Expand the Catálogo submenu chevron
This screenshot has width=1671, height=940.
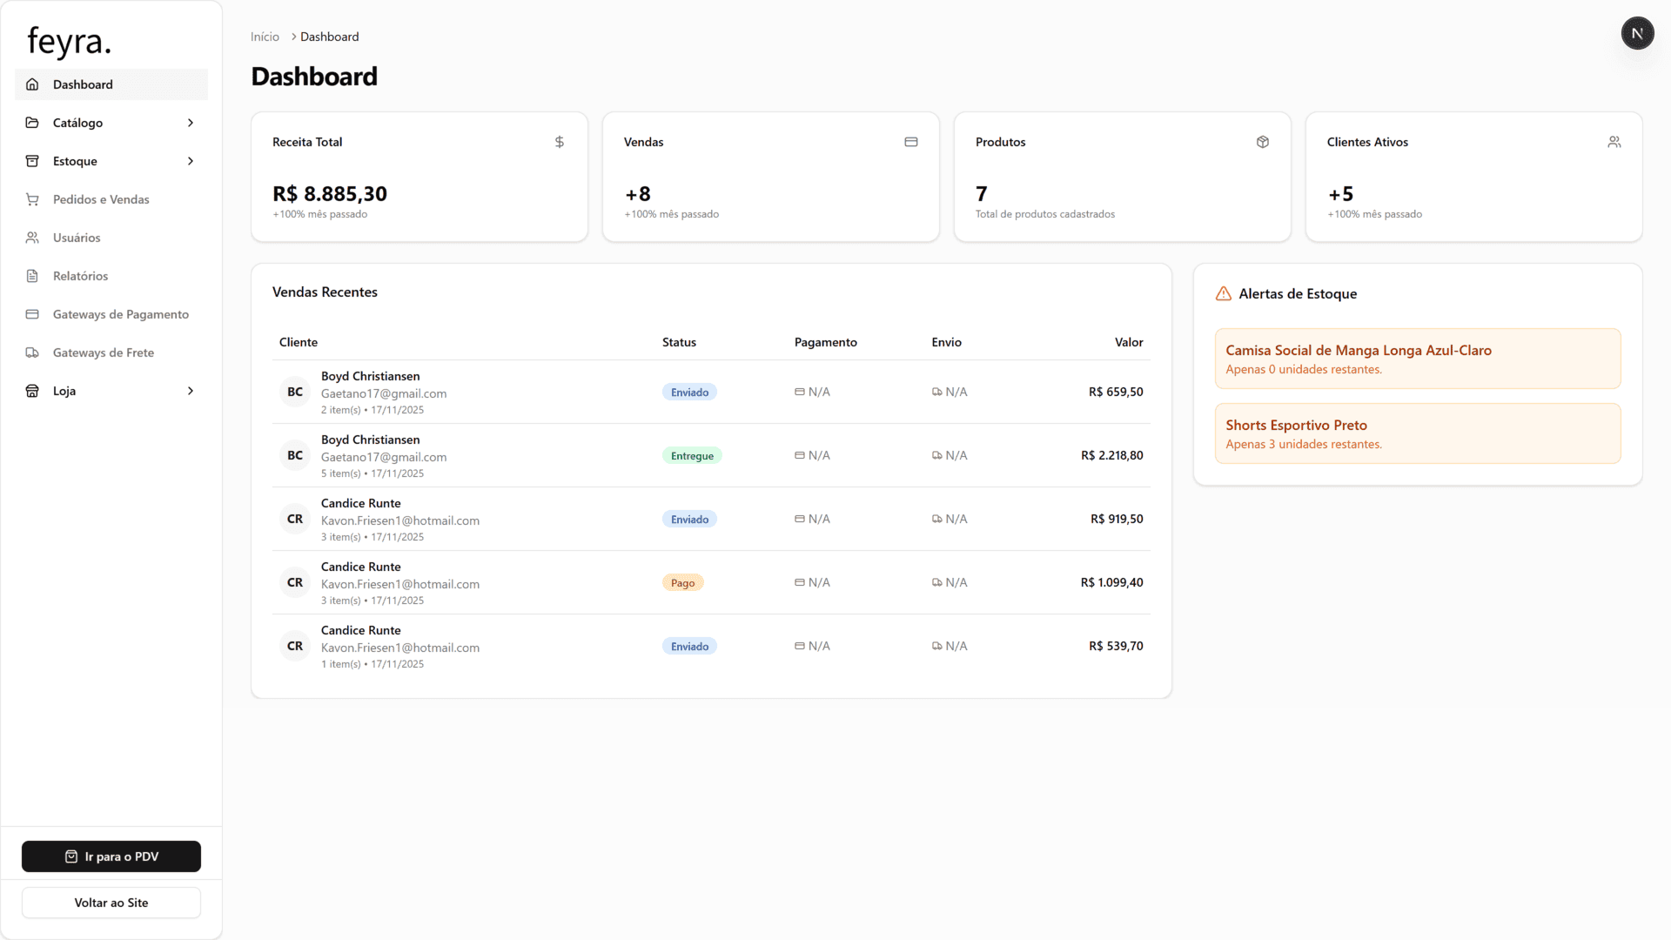click(191, 123)
